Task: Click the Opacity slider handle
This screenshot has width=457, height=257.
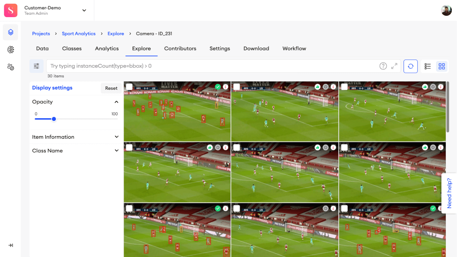Action: [x=54, y=119]
